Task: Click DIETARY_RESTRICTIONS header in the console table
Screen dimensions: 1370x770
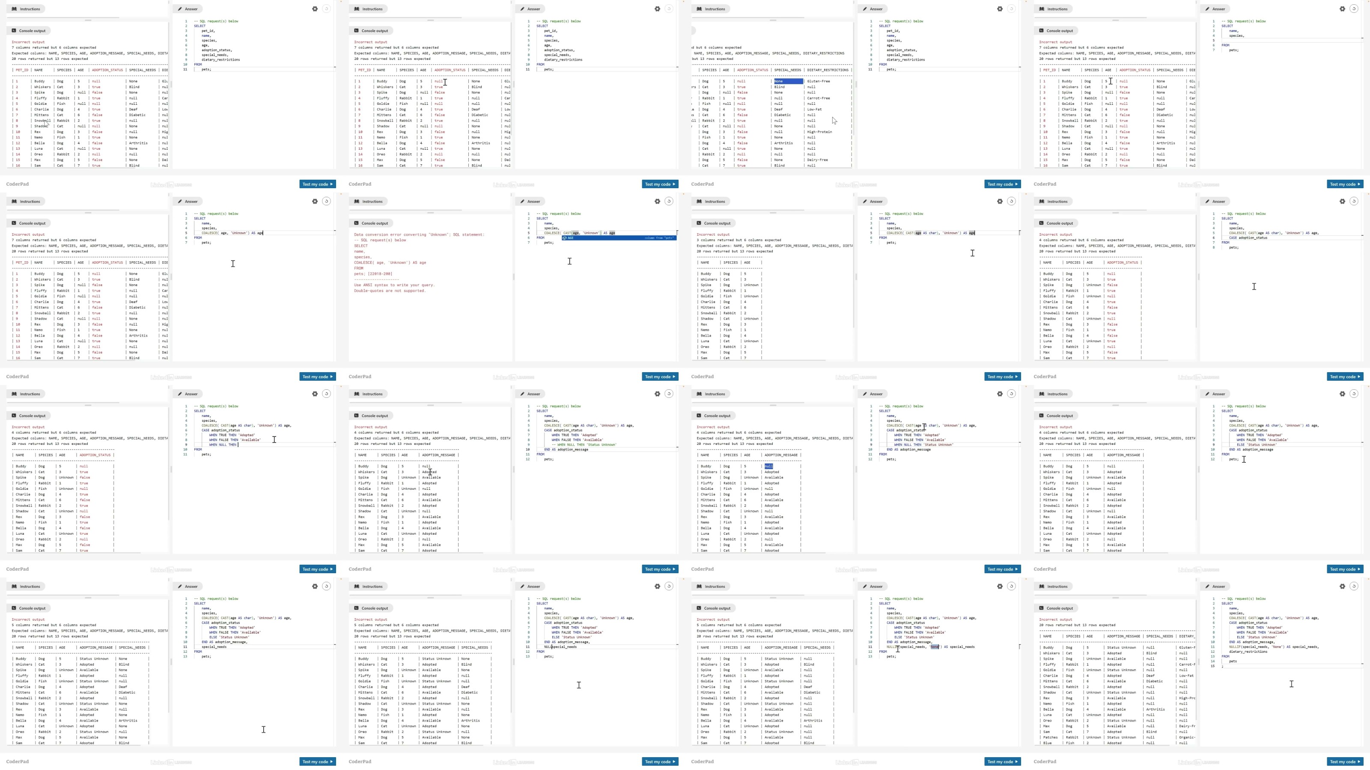Action: (x=828, y=70)
